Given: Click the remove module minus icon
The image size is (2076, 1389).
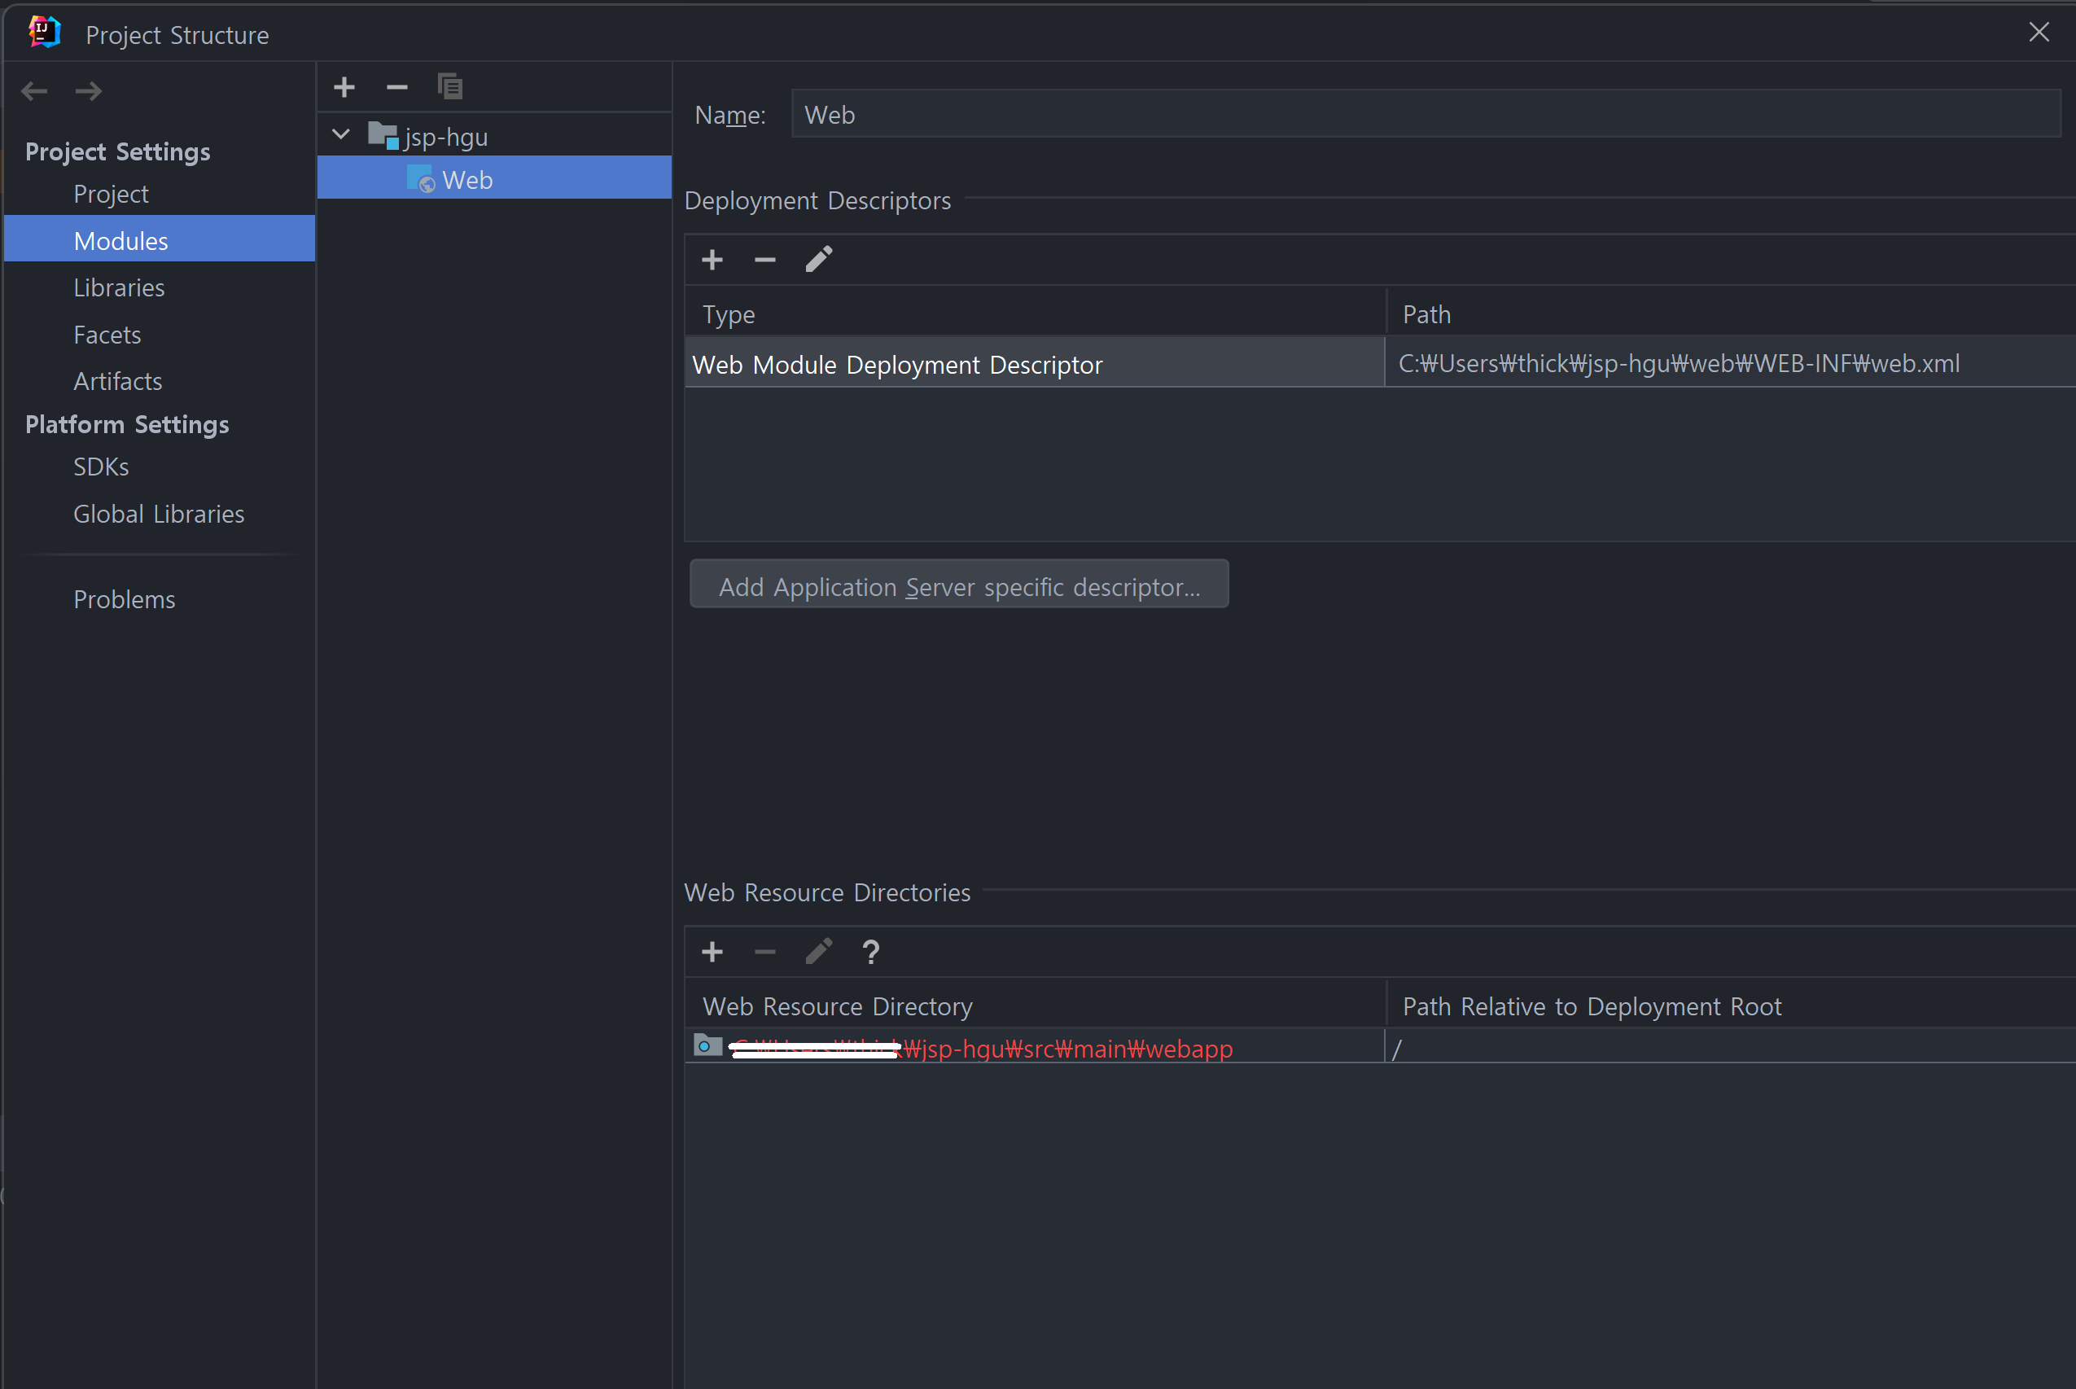Looking at the screenshot, I should (396, 87).
